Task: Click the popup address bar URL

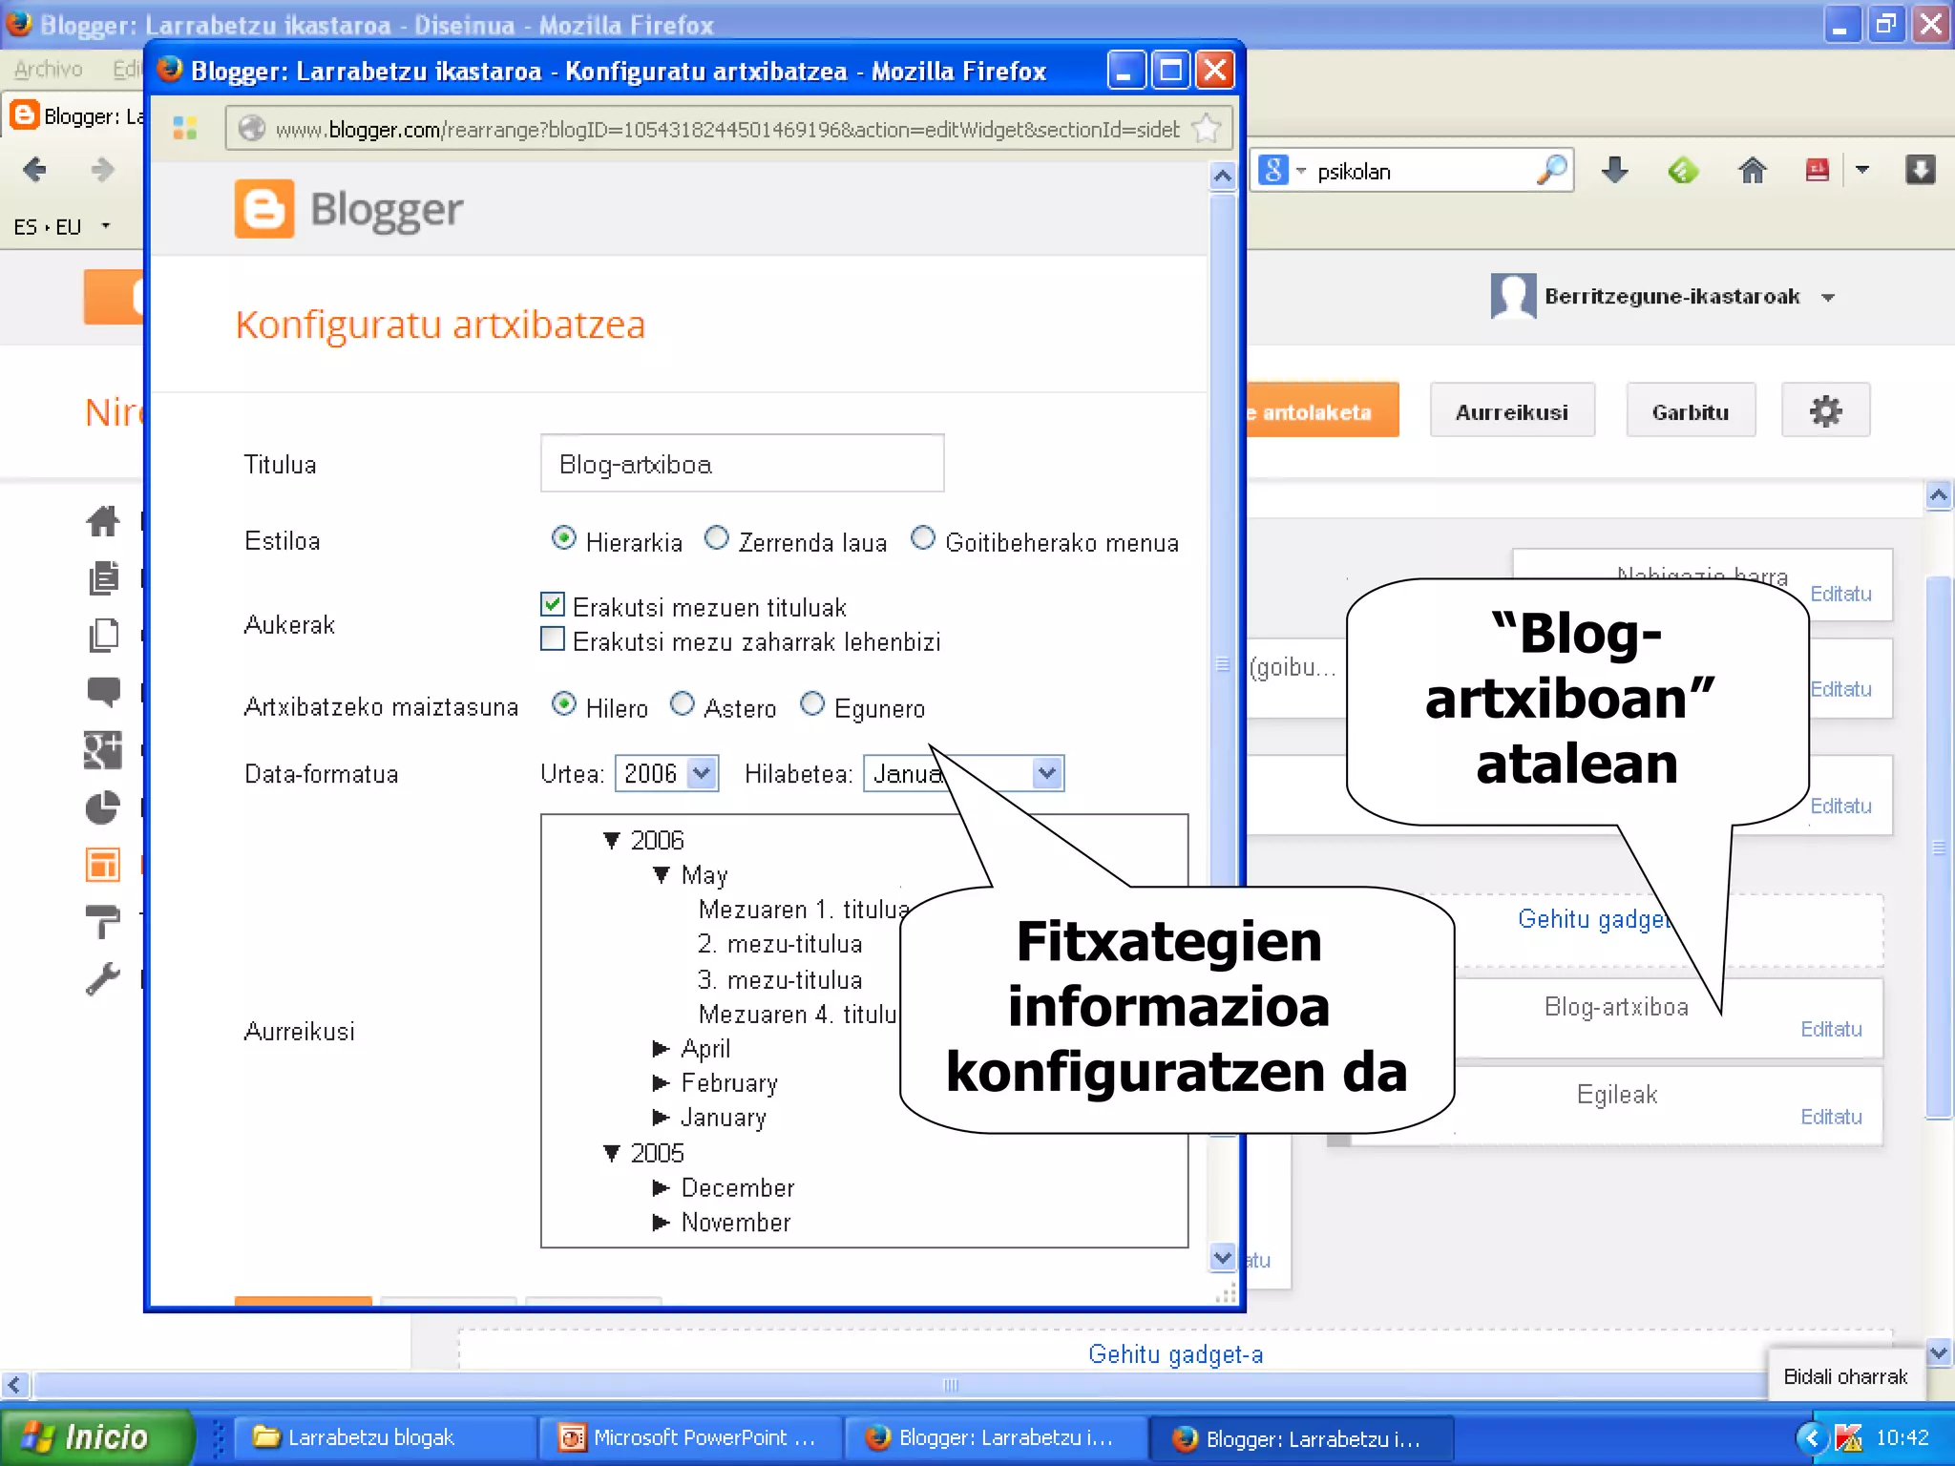Action: 727,129
